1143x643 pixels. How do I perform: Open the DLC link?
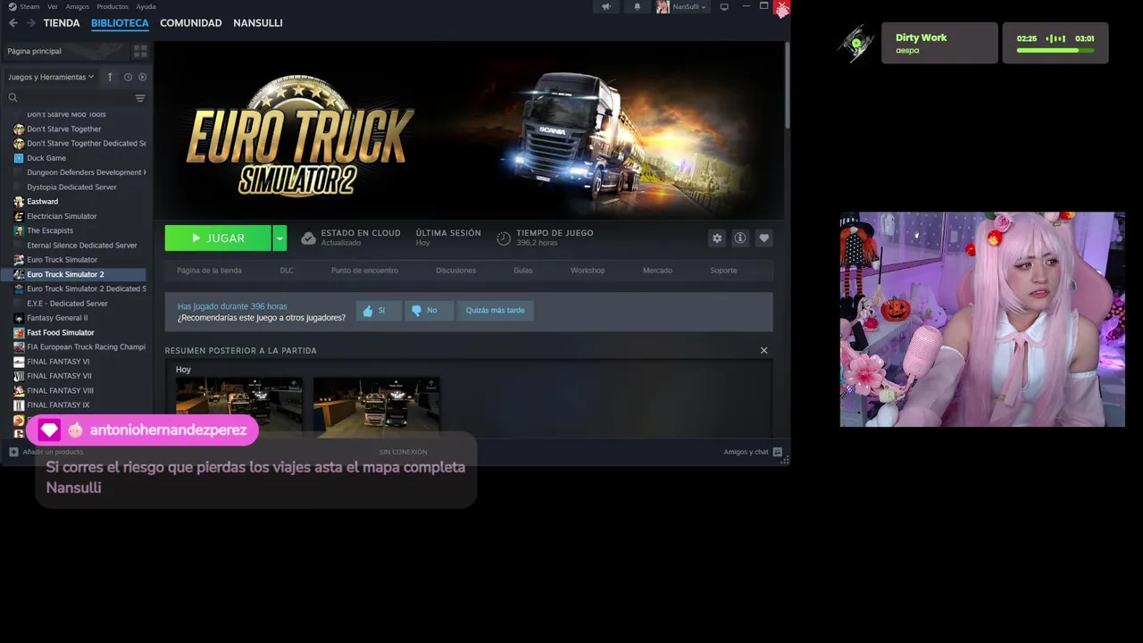[287, 271]
